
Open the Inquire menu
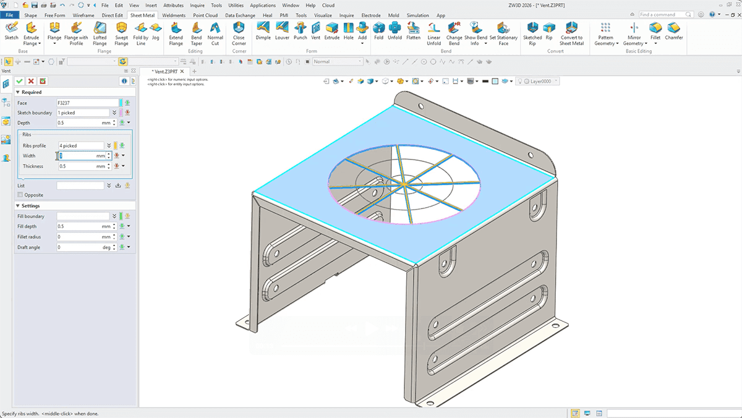[x=197, y=6]
